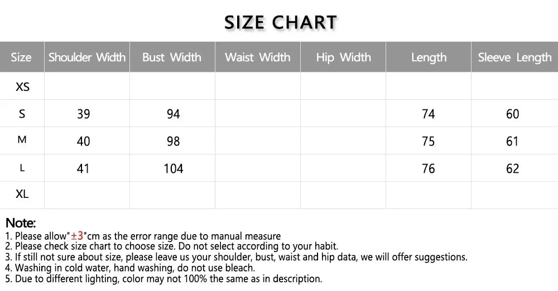Select the Size column header
Image resolution: width=558 pixels, height=291 pixels.
click(21, 57)
